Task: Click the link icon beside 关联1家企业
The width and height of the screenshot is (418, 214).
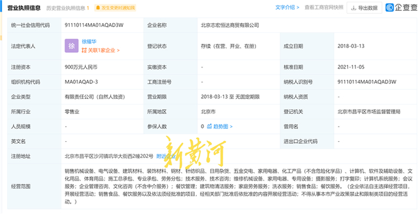Action: (x=84, y=50)
